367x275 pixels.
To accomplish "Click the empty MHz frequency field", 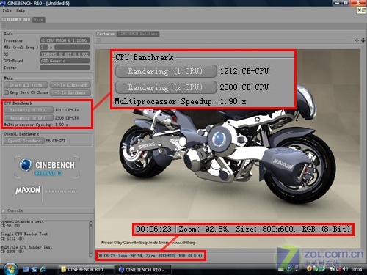I will pyautogui.click(x=72, y=47).
